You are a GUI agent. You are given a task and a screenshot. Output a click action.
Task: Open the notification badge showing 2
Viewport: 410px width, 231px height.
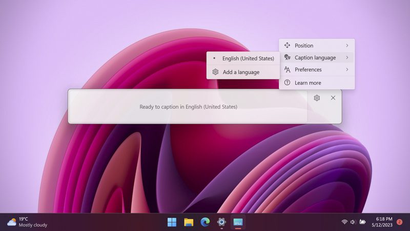click(x=399, y=222)
